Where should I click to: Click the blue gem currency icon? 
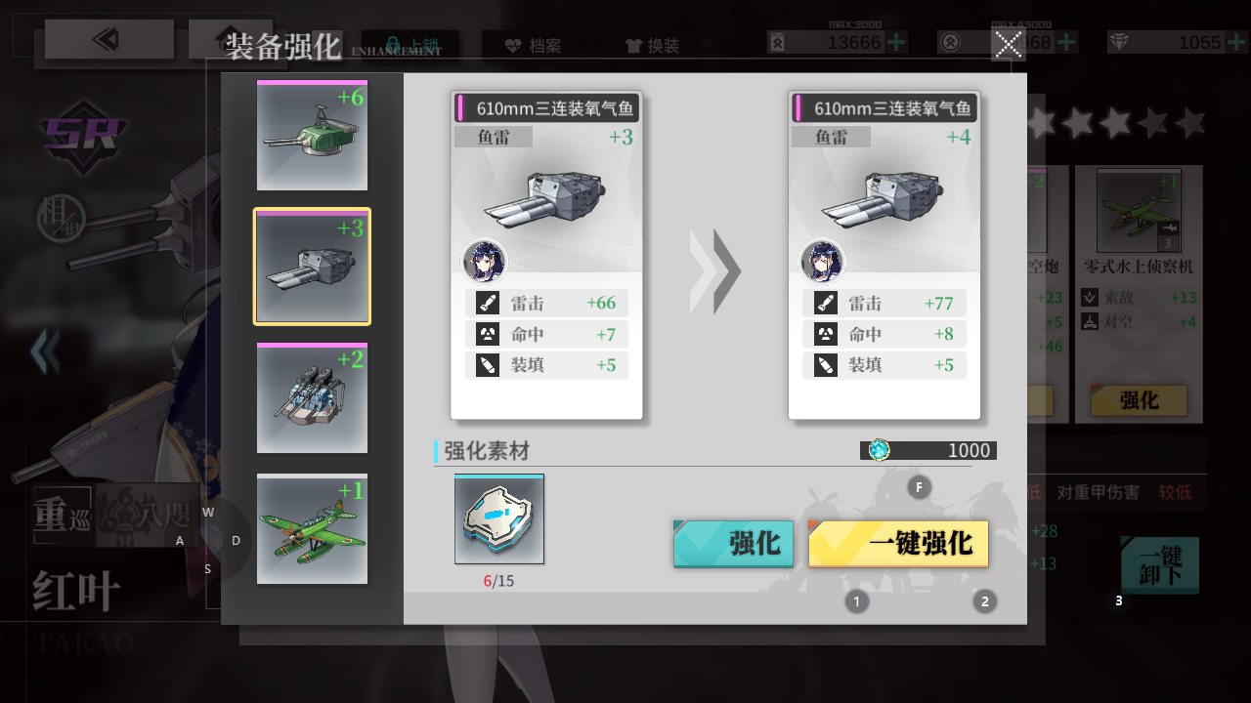(x=879, y=450)
